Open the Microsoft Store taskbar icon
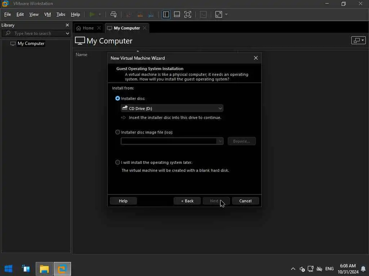The height and width of the screenshot is (276, 369). [26, 269]
